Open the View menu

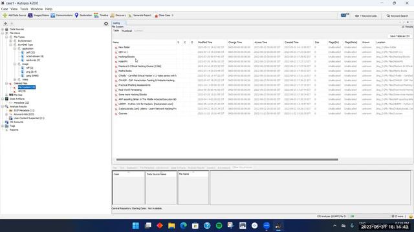point(14,9)
